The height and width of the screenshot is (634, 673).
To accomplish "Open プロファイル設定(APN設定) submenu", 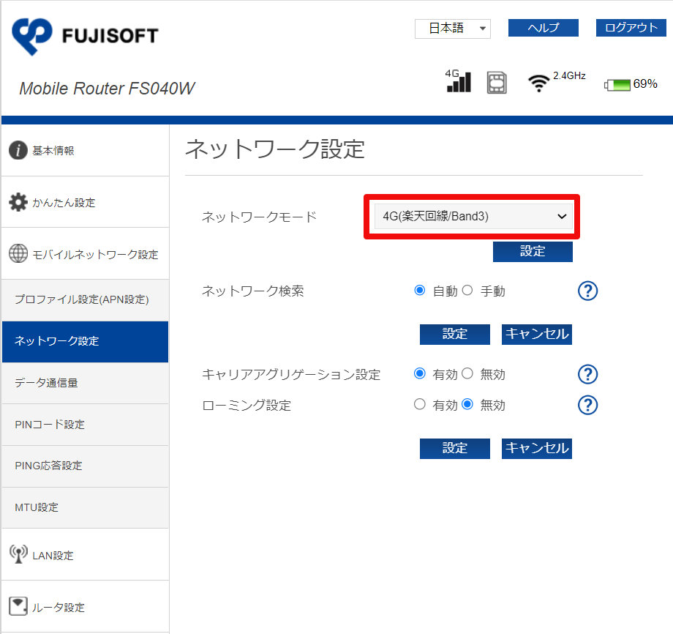I will [85, 300].
